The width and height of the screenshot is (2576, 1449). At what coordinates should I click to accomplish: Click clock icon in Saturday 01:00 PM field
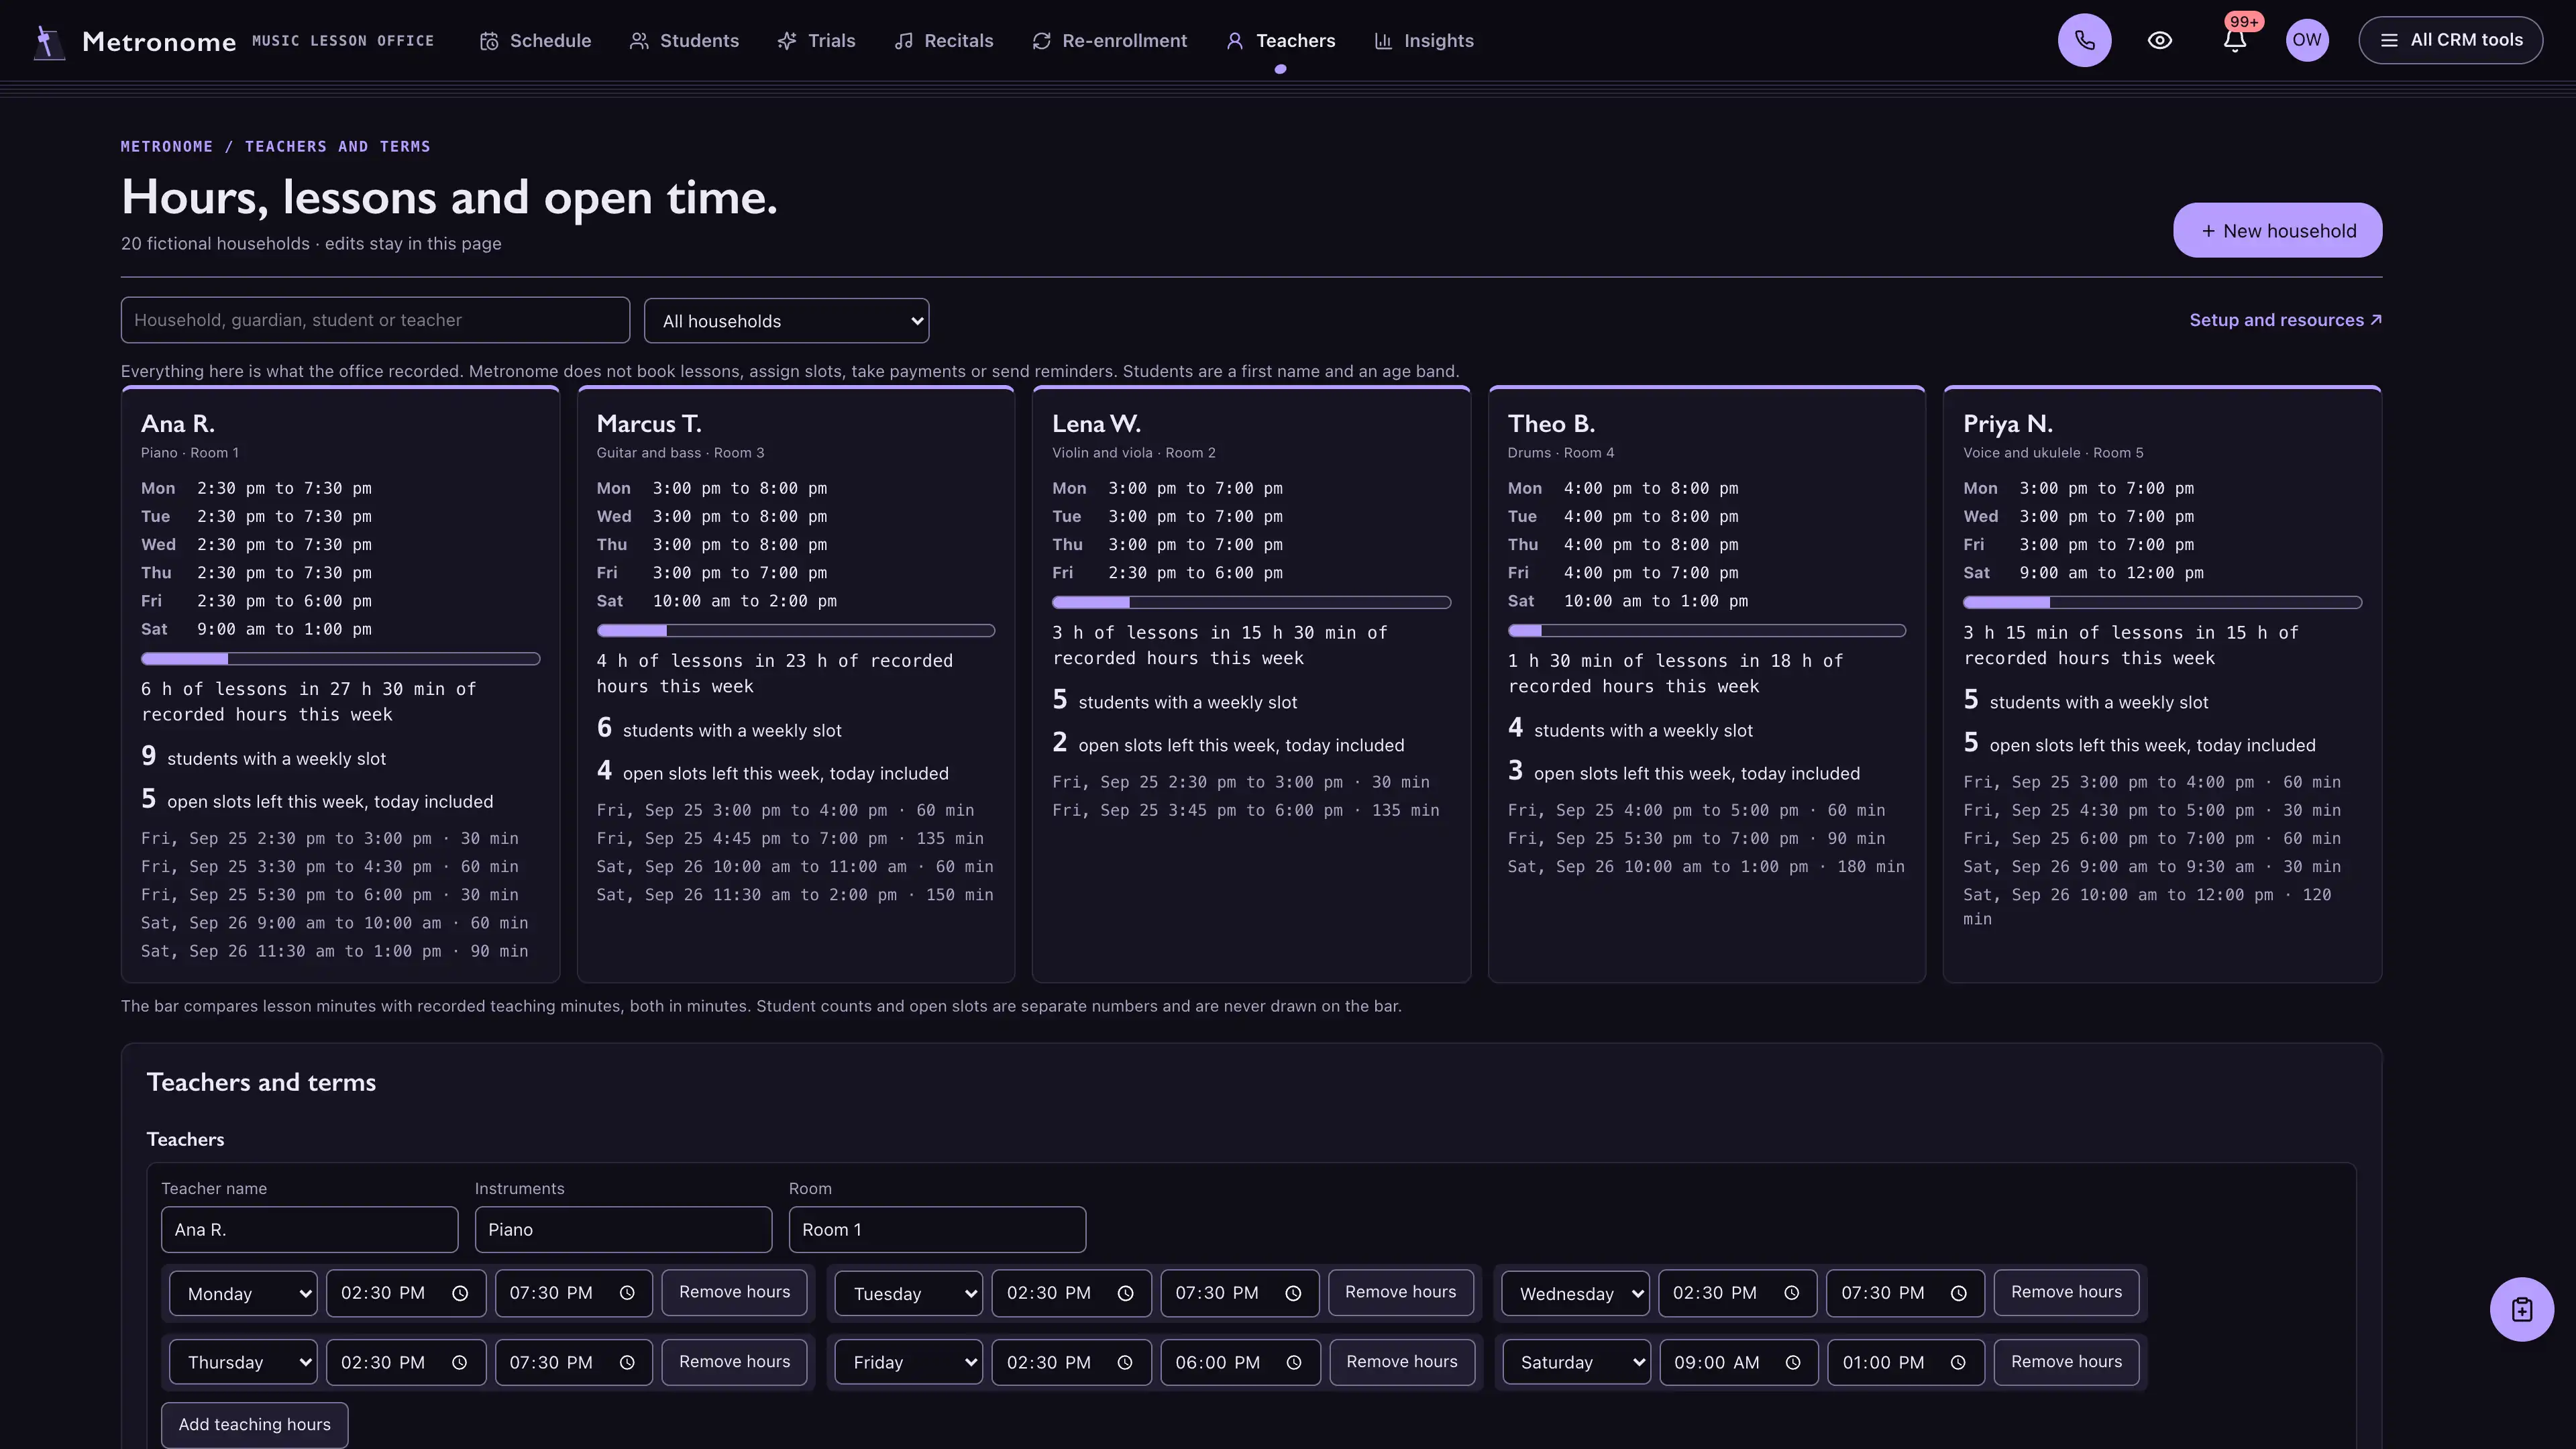[x=1958, y=1362]
